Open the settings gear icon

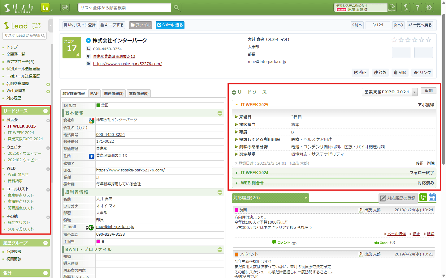point(429,7)
